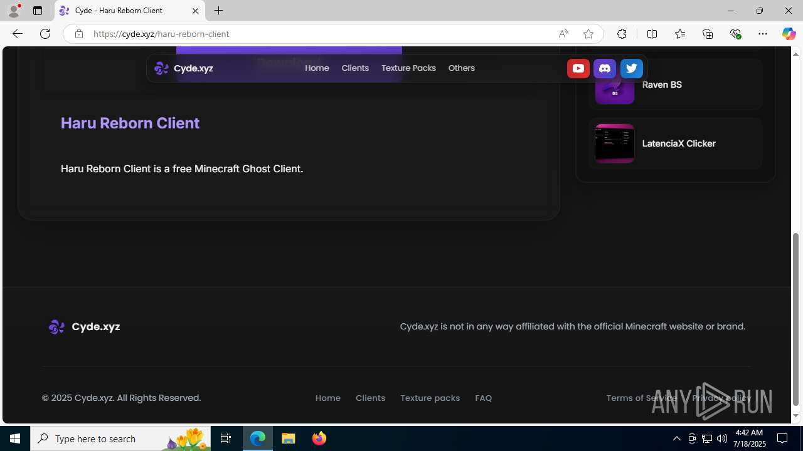Close the Cyde Haru Reborn Client tab
This screenshot has height=451, width=803.
195,11
